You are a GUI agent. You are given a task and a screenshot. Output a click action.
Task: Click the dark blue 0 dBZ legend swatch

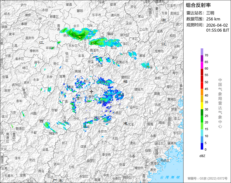[x=202, y=146]
